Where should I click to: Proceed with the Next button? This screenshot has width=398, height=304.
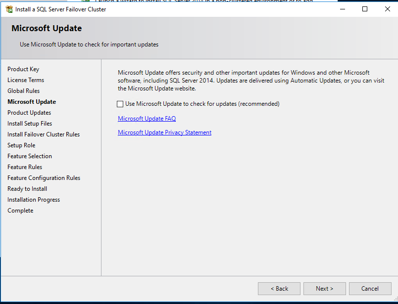[324, 289]
